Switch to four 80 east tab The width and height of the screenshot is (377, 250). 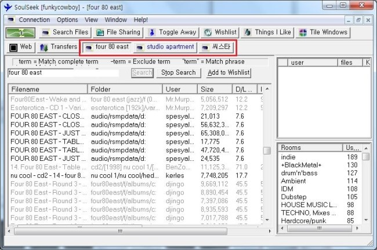(x=107, y=47)
